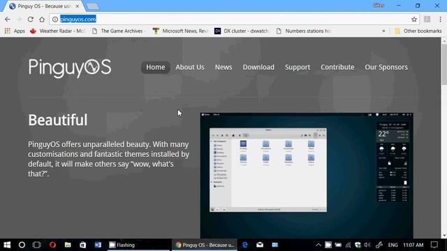This screenshot has width=447, height=251.
Task: Open the Action Center notifications
Action: click(434, 245)
